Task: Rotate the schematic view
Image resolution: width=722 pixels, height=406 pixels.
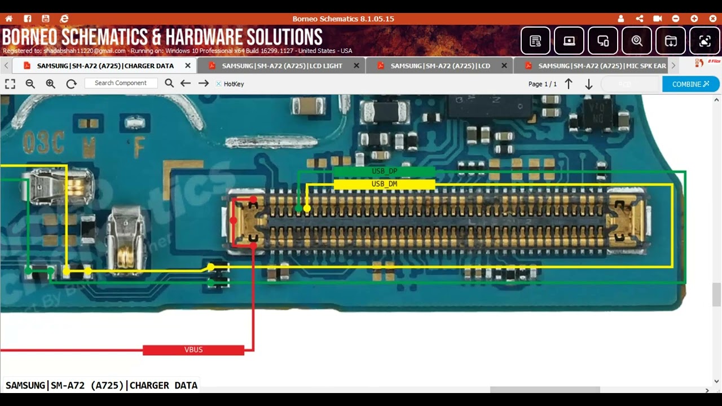Action: pyautogui.click(x=71, y=84)
